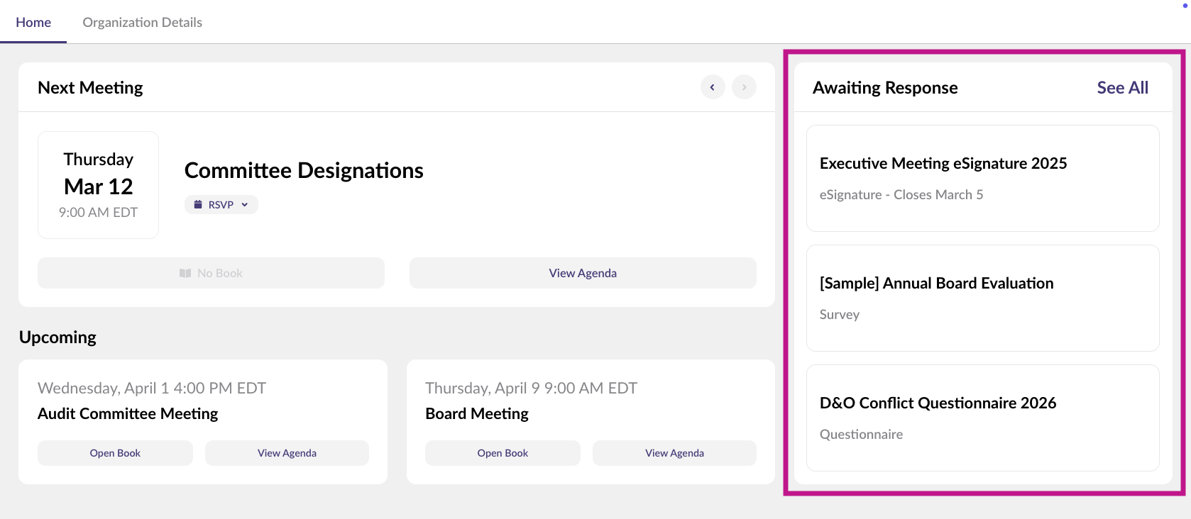Click See All awaiting responses

point(1122,87)
